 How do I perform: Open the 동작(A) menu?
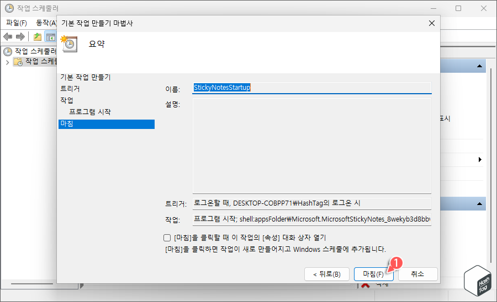[x=46, y=23]
